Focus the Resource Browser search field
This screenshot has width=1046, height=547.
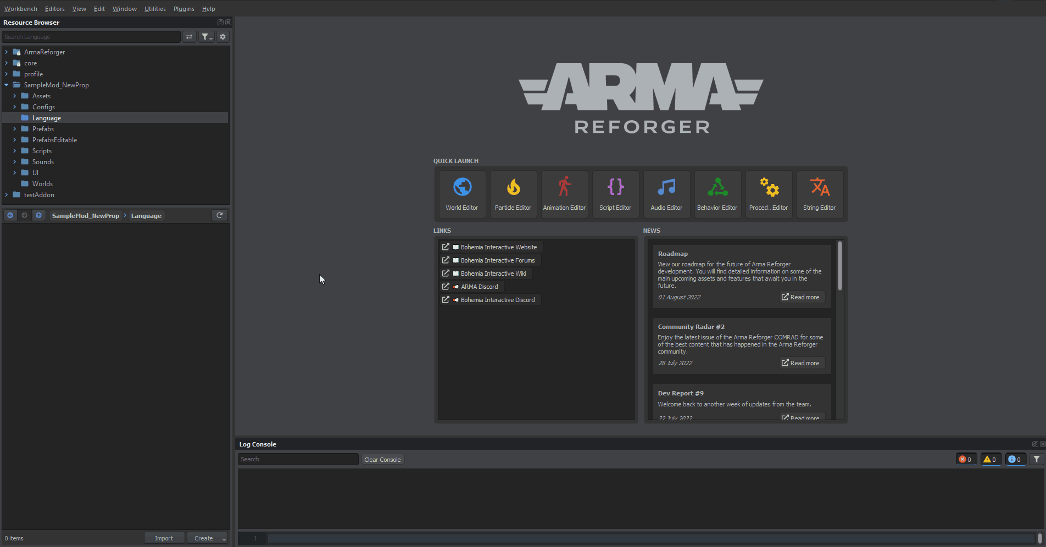pyautogui.click(x=91, y=37)
